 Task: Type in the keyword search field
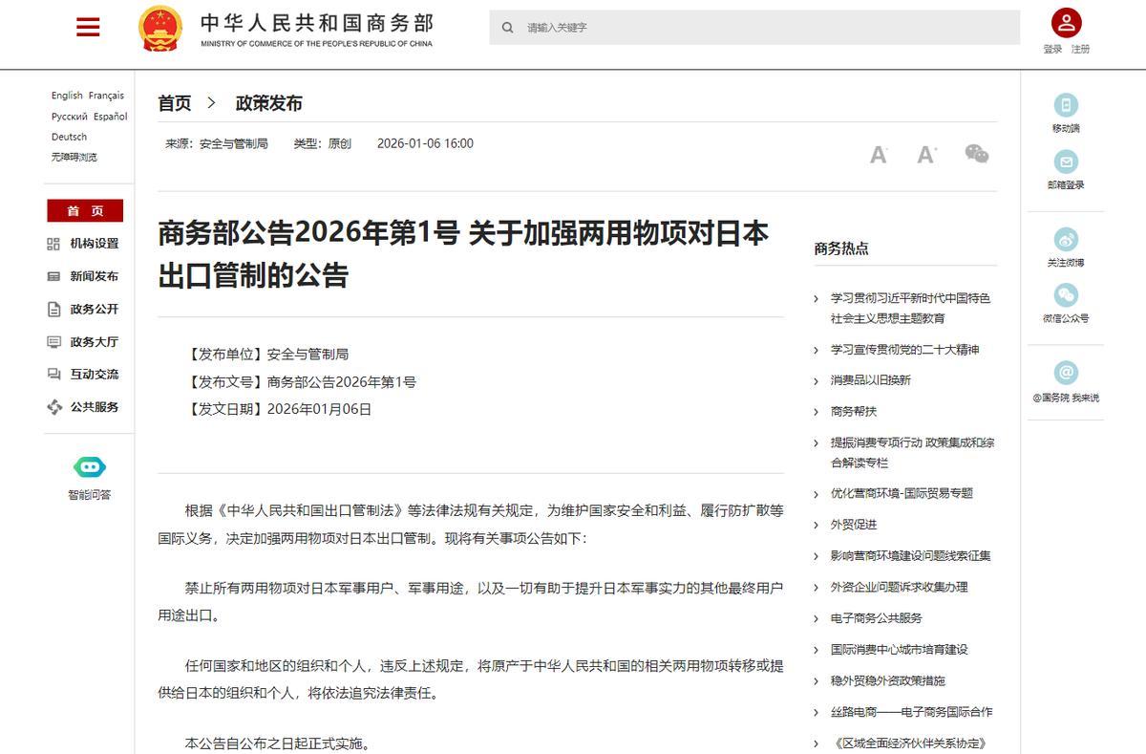point(764,28)
